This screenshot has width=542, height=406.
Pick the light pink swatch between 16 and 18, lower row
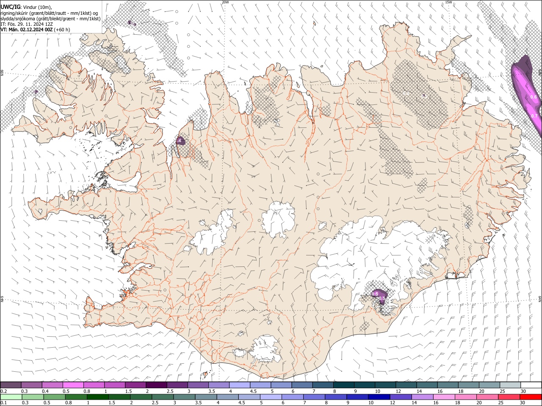pos(444,397)
